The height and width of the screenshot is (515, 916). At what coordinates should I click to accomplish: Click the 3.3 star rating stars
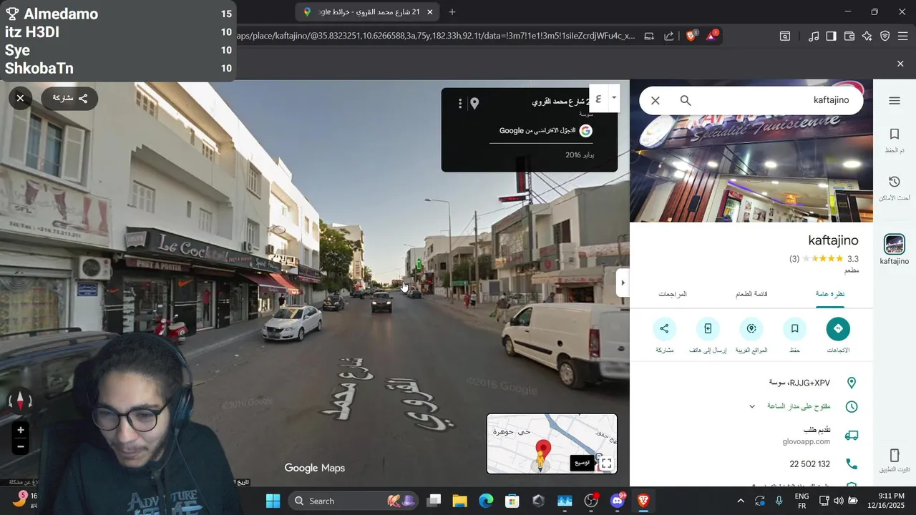point(823,259)
